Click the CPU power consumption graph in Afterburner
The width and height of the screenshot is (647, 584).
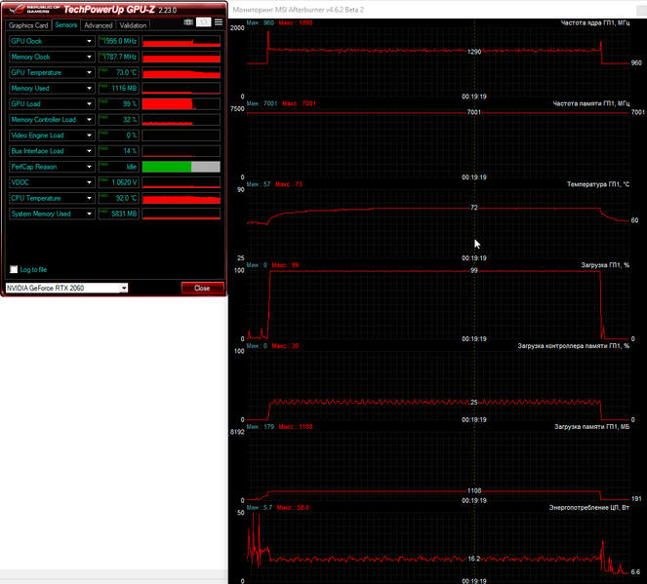(x=438, y=547)
